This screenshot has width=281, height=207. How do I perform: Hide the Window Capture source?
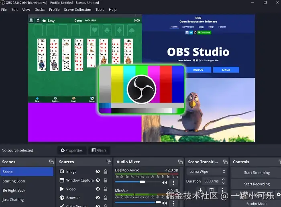click(x=98, y=180)
